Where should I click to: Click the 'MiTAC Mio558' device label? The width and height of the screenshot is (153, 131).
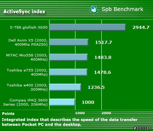(x=27, y=57)
